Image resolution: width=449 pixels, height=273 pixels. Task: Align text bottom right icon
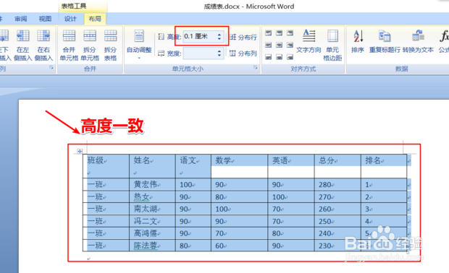click(x=290, y=57)
